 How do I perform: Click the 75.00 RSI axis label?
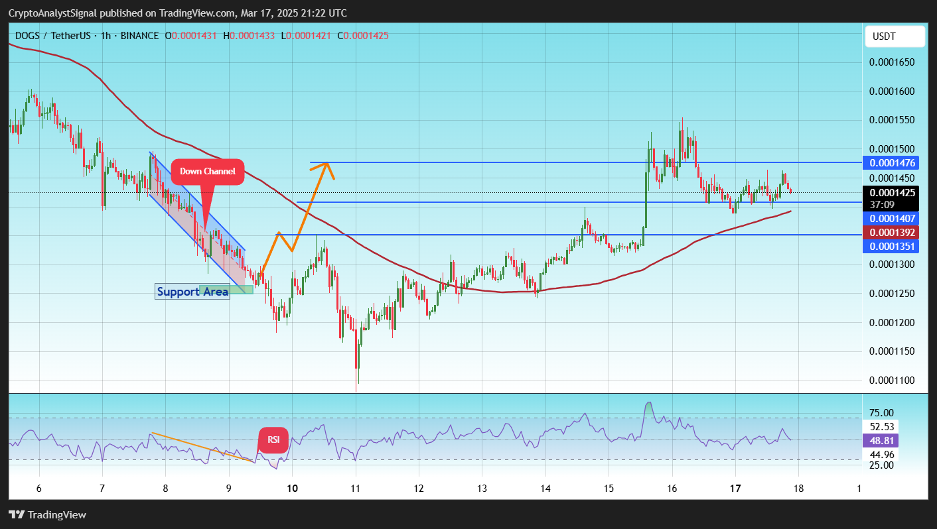[x=882, y=412]
